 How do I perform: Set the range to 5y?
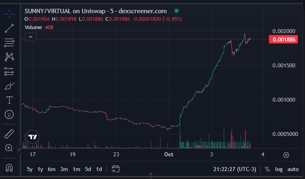tap(30, 169)
